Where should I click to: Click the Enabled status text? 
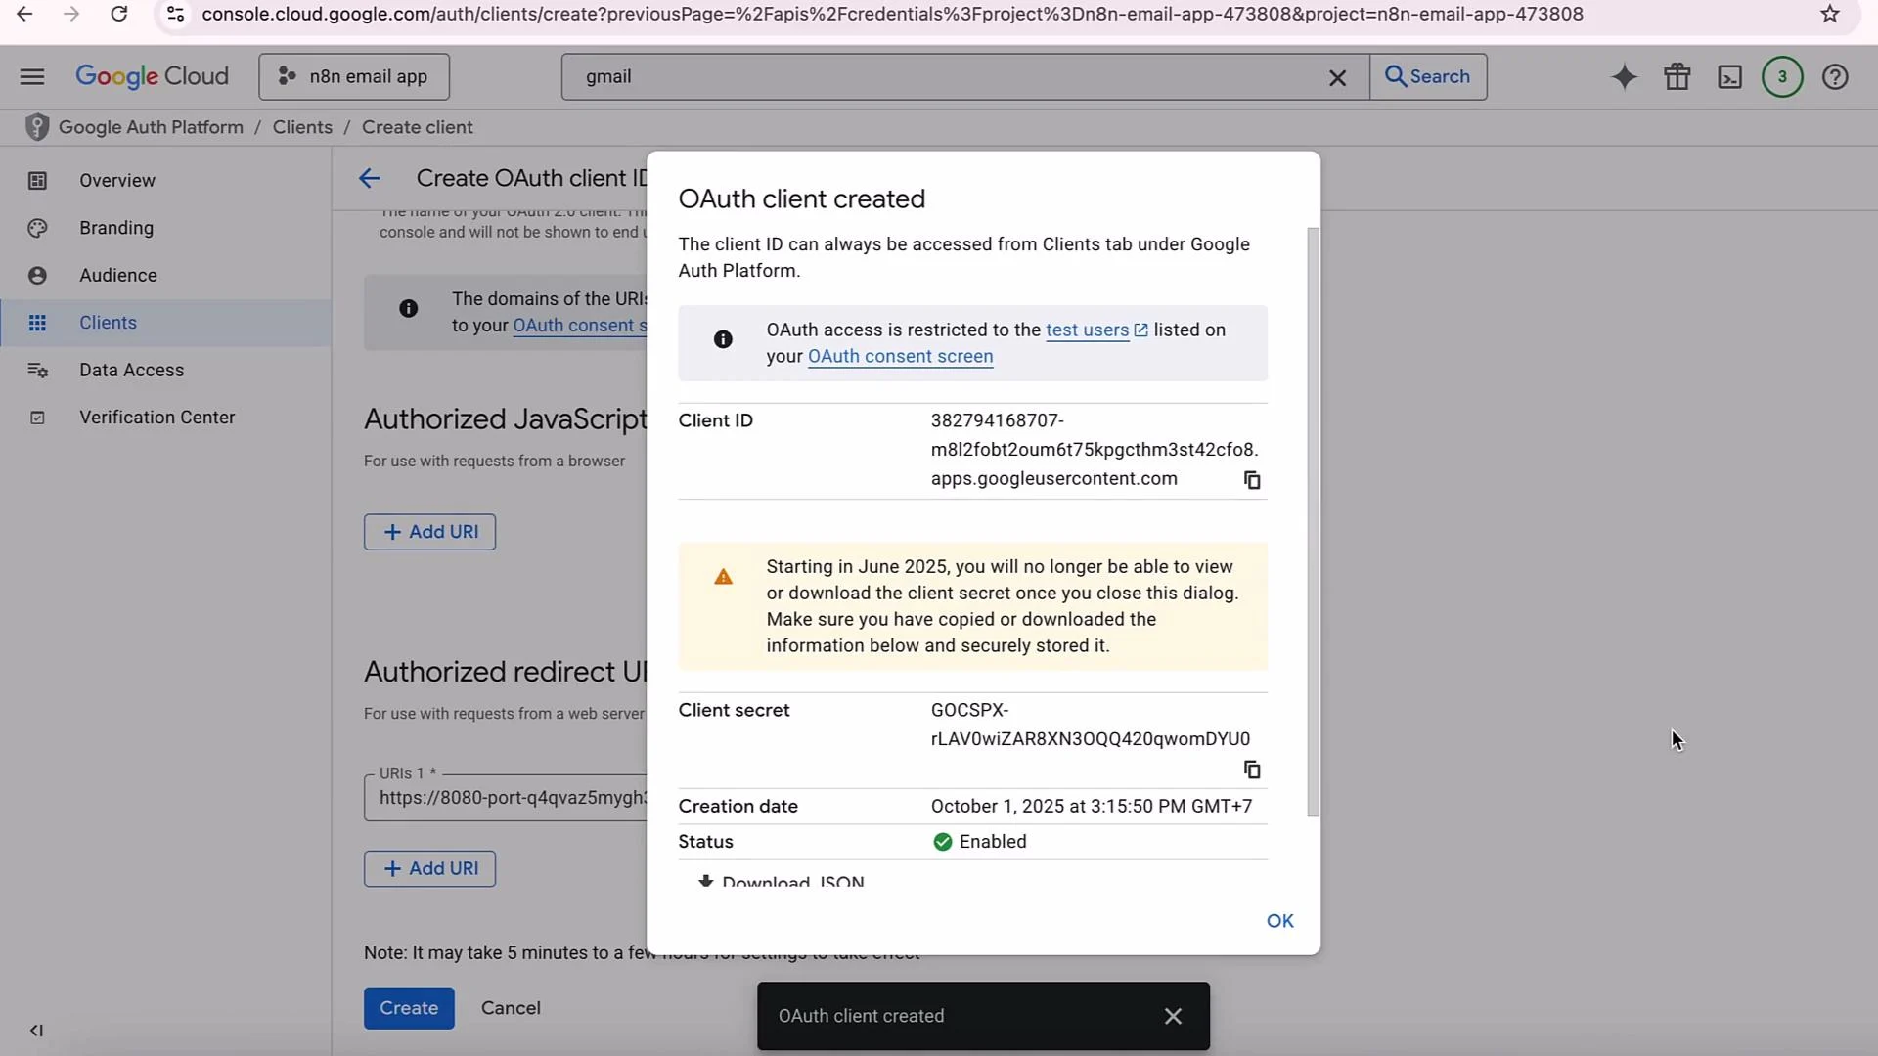point(993,842)
